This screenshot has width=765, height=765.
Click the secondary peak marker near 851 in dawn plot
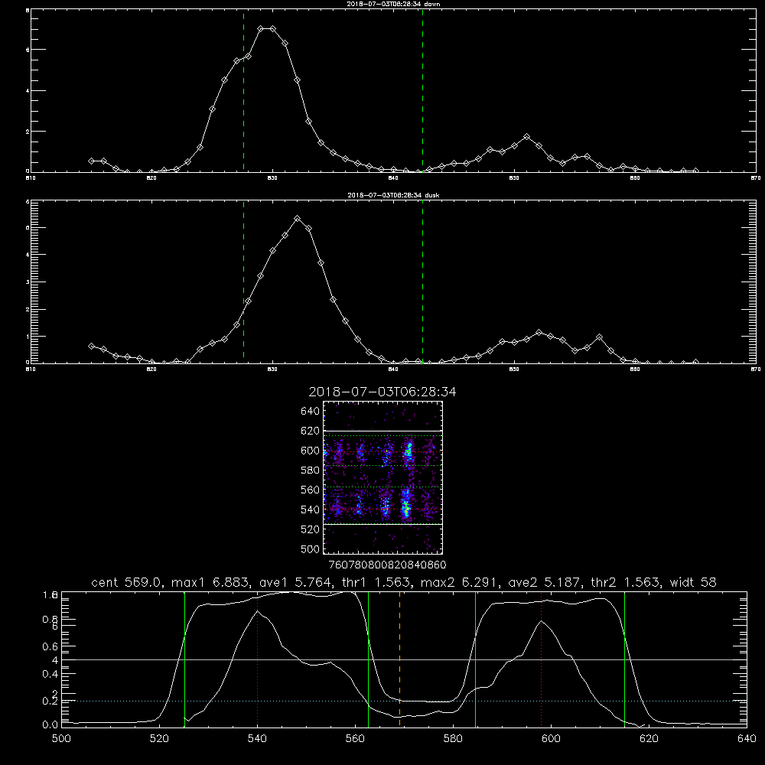click(526, 137)
